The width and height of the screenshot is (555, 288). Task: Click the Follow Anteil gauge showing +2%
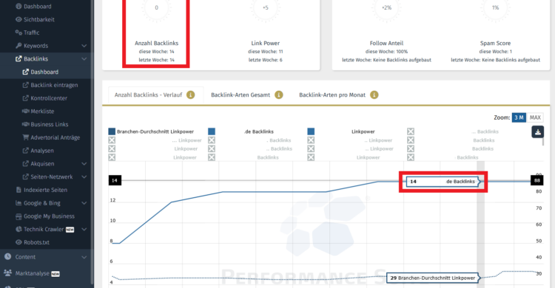[386, 8]
